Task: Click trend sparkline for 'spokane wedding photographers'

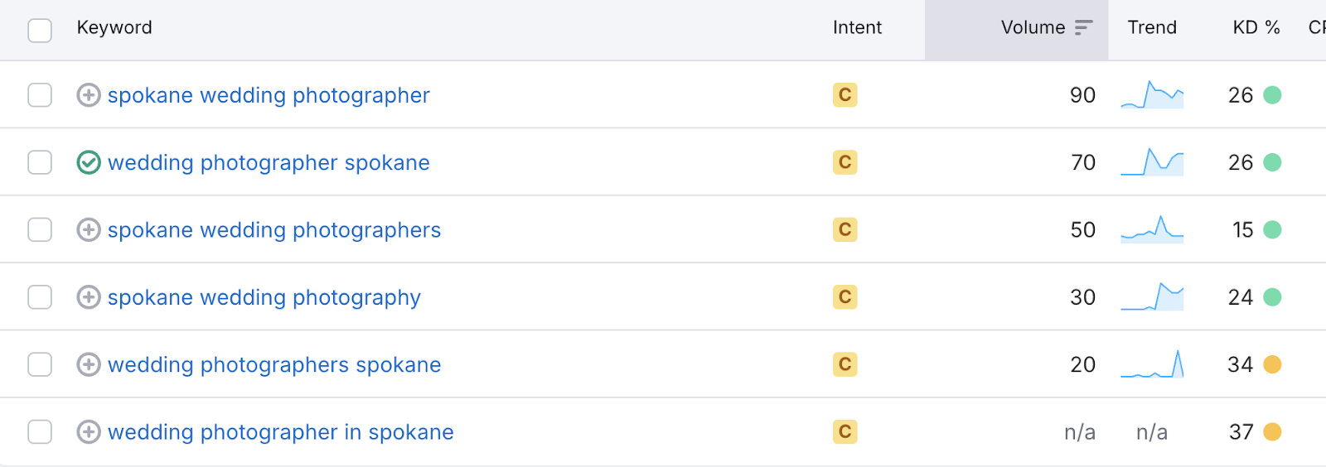Action: click(1152, 229)
